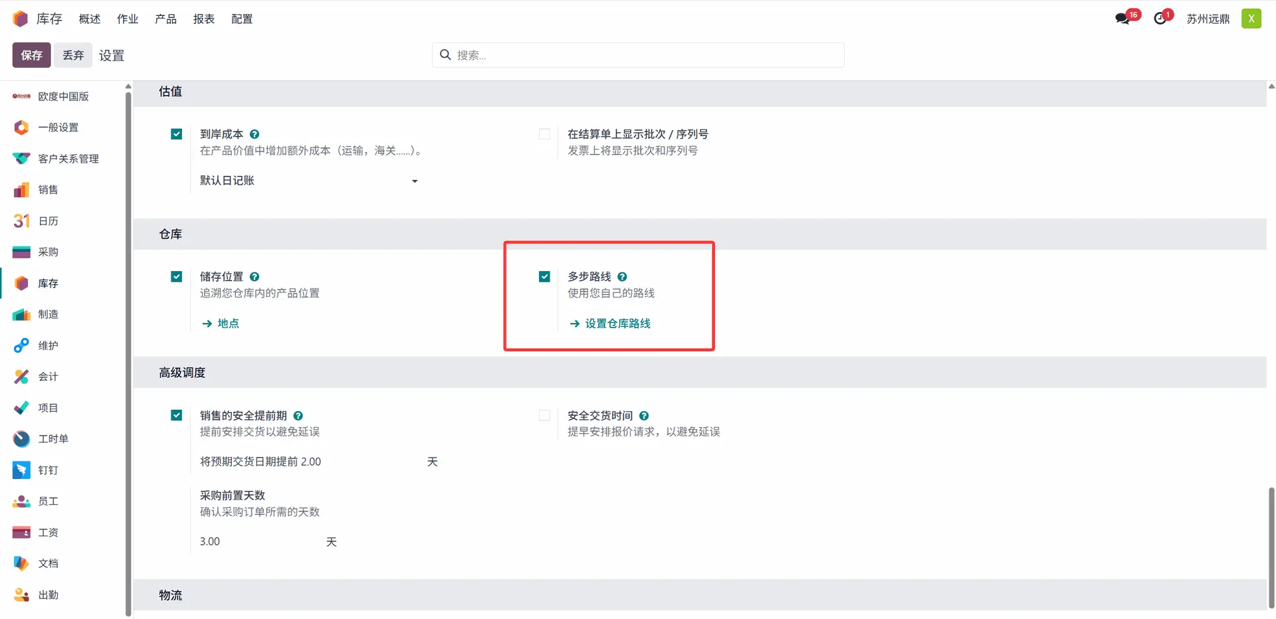Open the 苏州远鼎 company switcher
The width and height of the screenshot is (1276, 619).
click(1208, 19)
